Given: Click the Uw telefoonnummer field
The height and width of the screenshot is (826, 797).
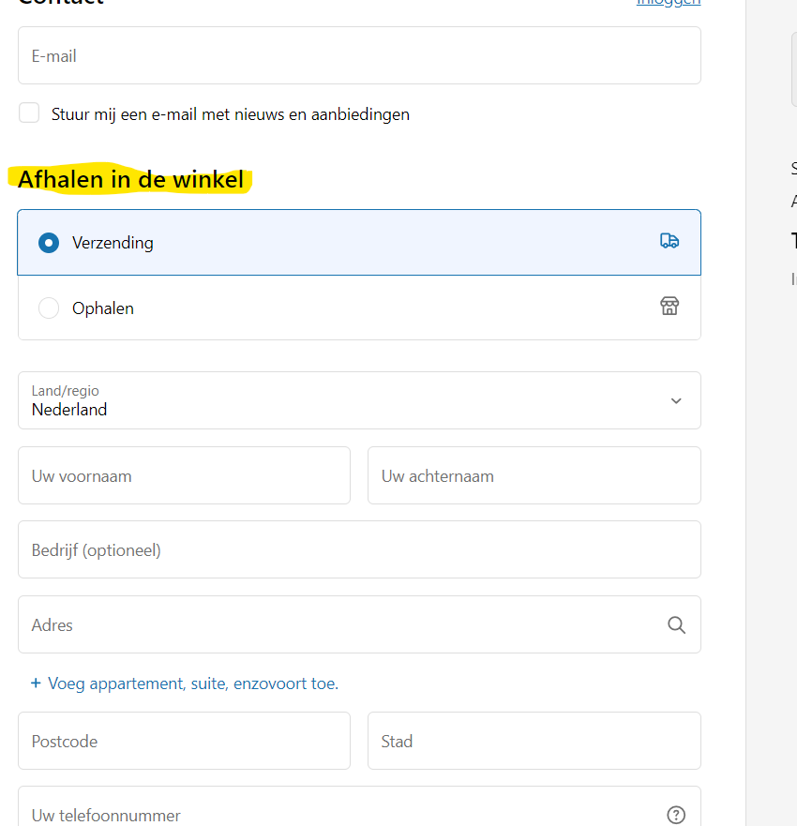Looking at the screenshot, I should (338, 814).
